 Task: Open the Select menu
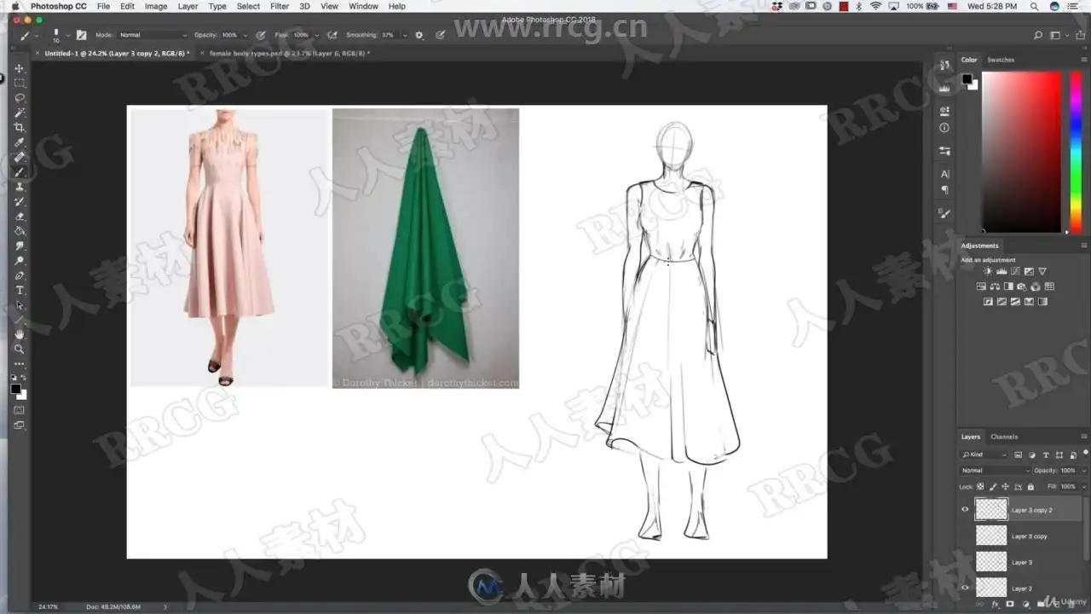[x=248, y=6]
